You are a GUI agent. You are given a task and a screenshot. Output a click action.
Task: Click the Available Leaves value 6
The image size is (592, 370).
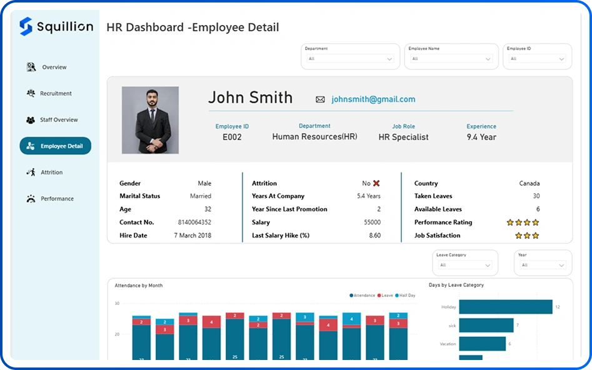(x=538, y=209)
